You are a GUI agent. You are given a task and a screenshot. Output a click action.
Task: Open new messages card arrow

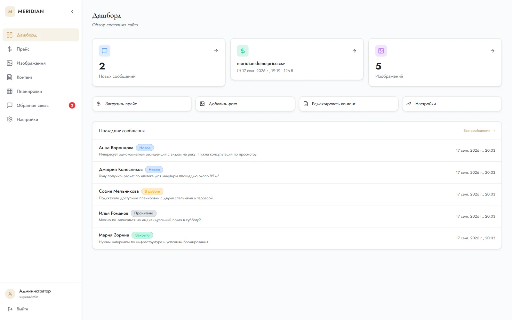click(216, 51)
